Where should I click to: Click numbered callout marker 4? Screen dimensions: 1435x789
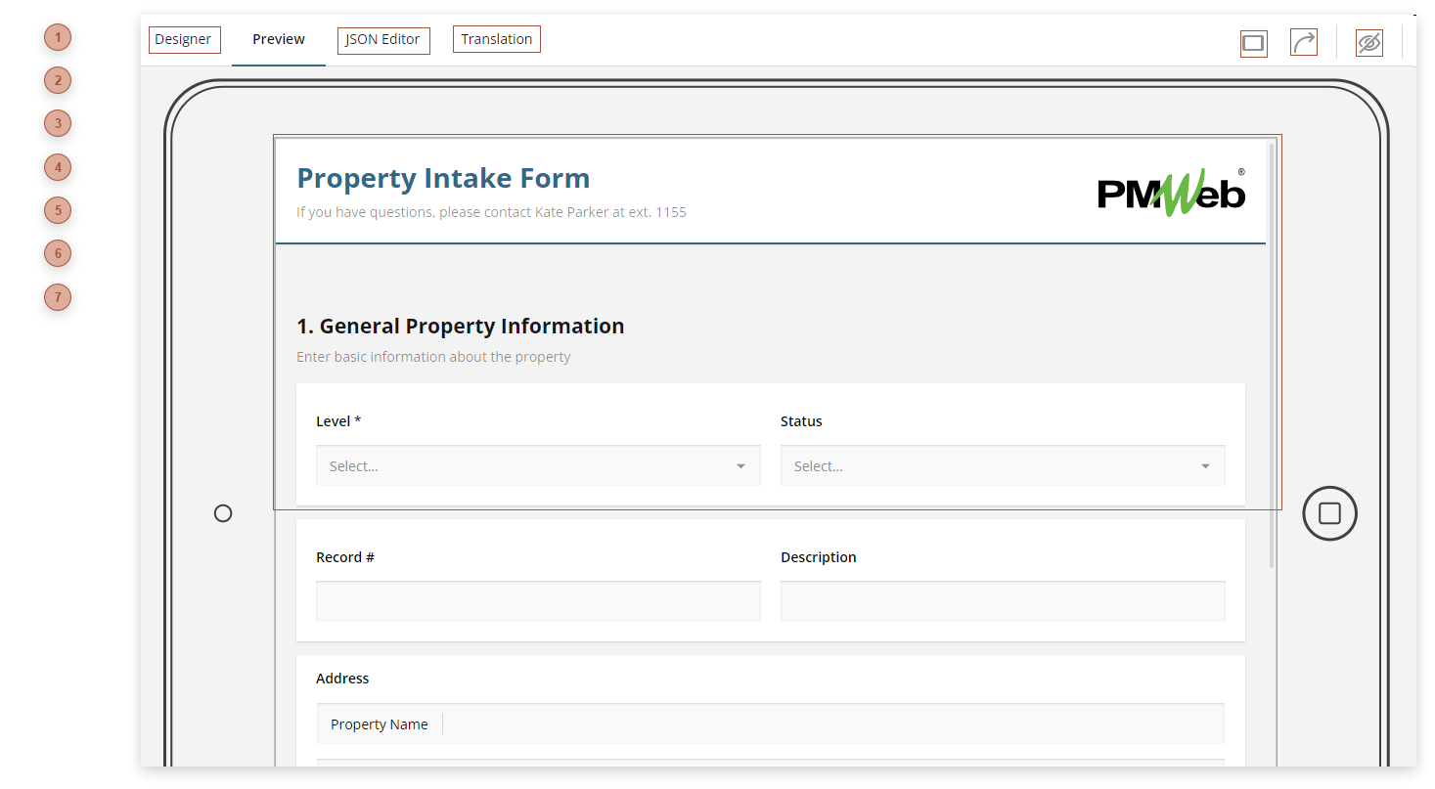[x=58, y=168]
